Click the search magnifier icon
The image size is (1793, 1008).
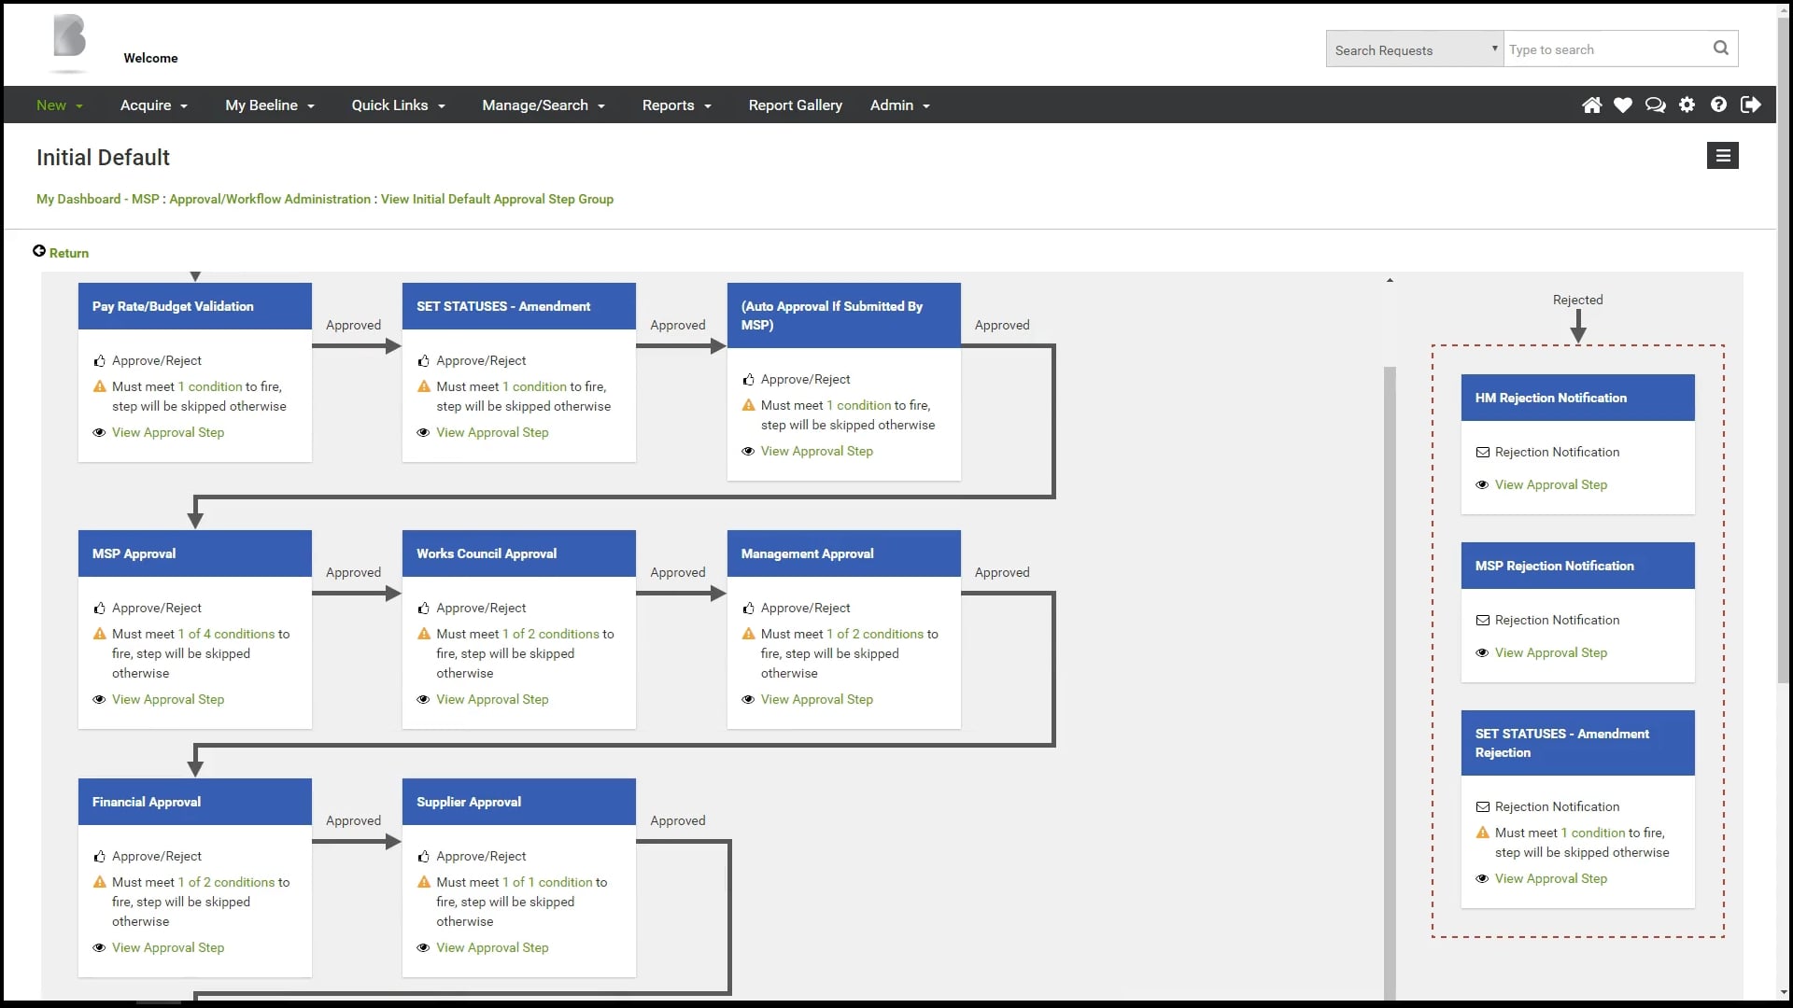(x=1721, y=48)
